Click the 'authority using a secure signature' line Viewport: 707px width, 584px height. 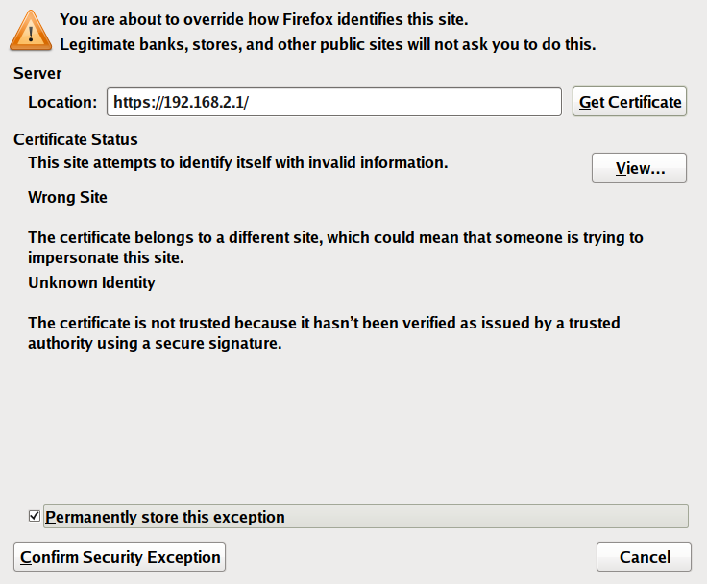155,344
